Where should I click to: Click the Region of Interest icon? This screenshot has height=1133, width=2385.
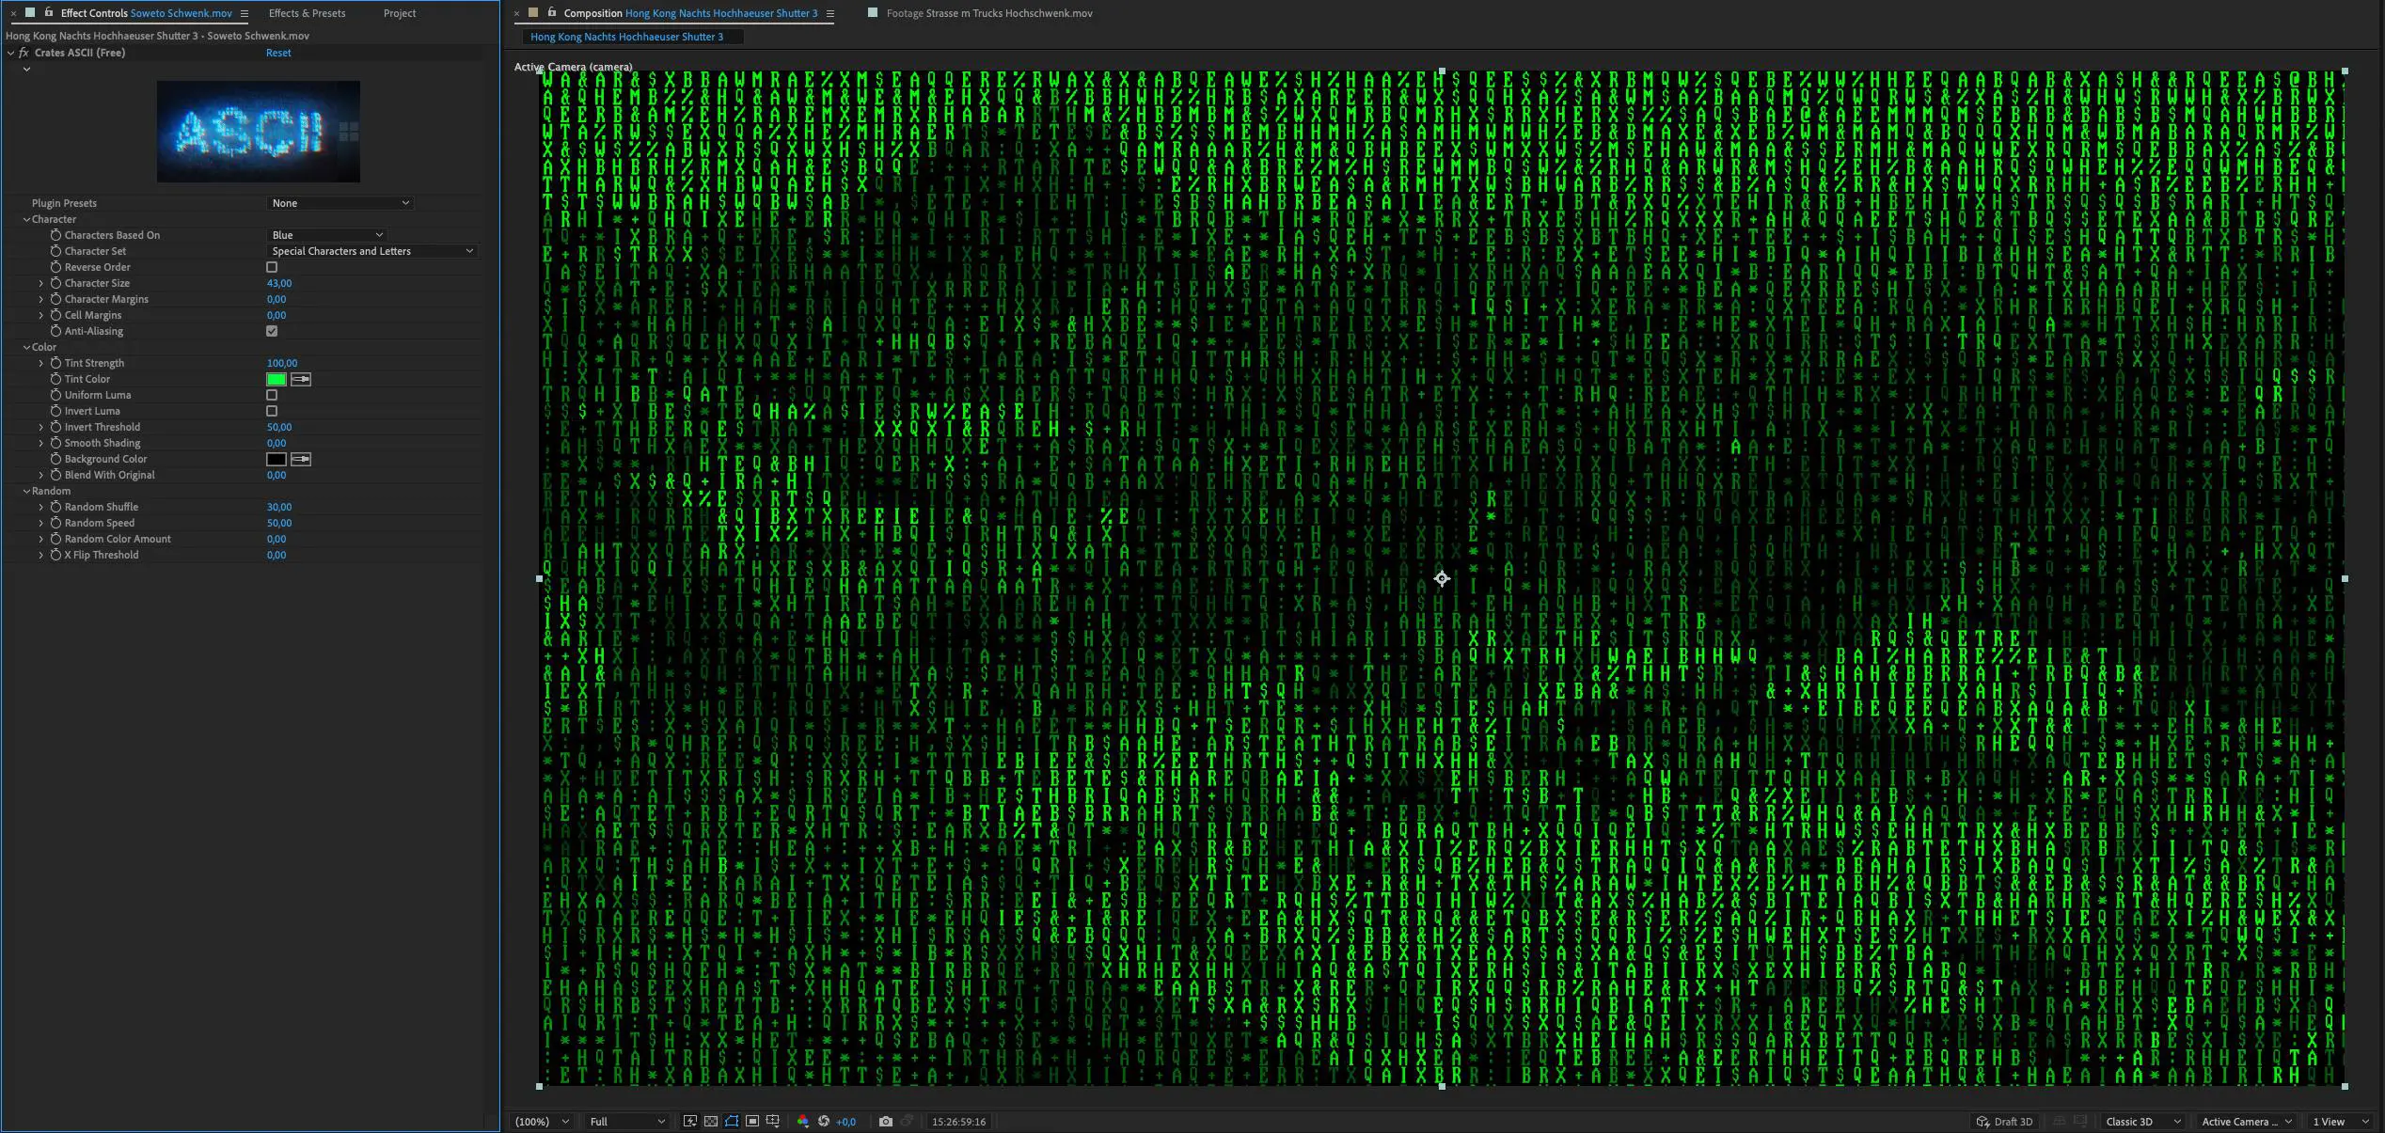[752, 1121]
